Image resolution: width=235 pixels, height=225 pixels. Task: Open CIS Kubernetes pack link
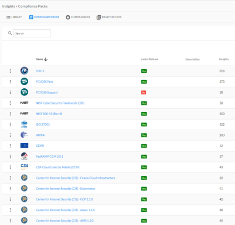[x=66, y=189]
